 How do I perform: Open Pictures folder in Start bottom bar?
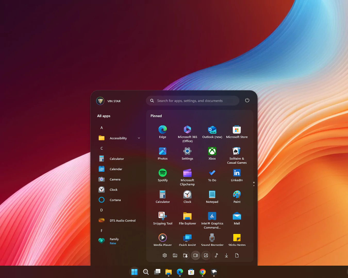tap(206, 255)
